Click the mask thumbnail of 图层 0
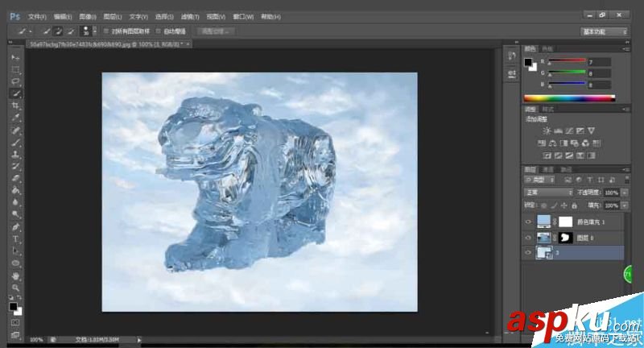Image resolution: width=644 pixels, height=348 pixels. point(566,238)
